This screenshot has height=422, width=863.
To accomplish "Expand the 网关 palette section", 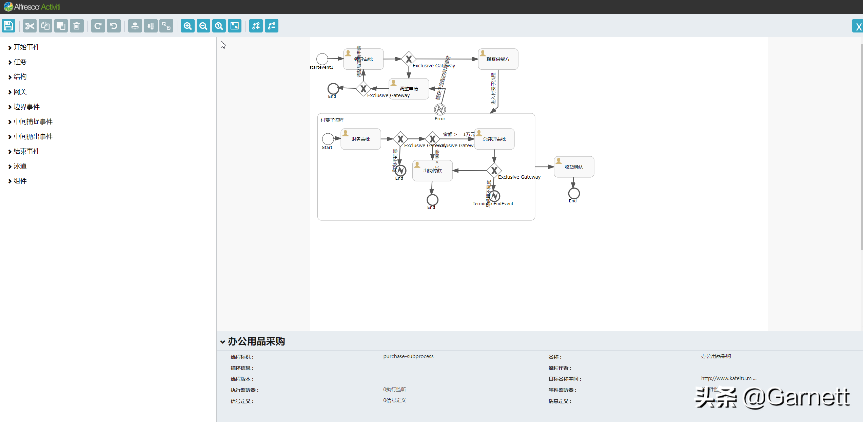I will tap(20, 92).
